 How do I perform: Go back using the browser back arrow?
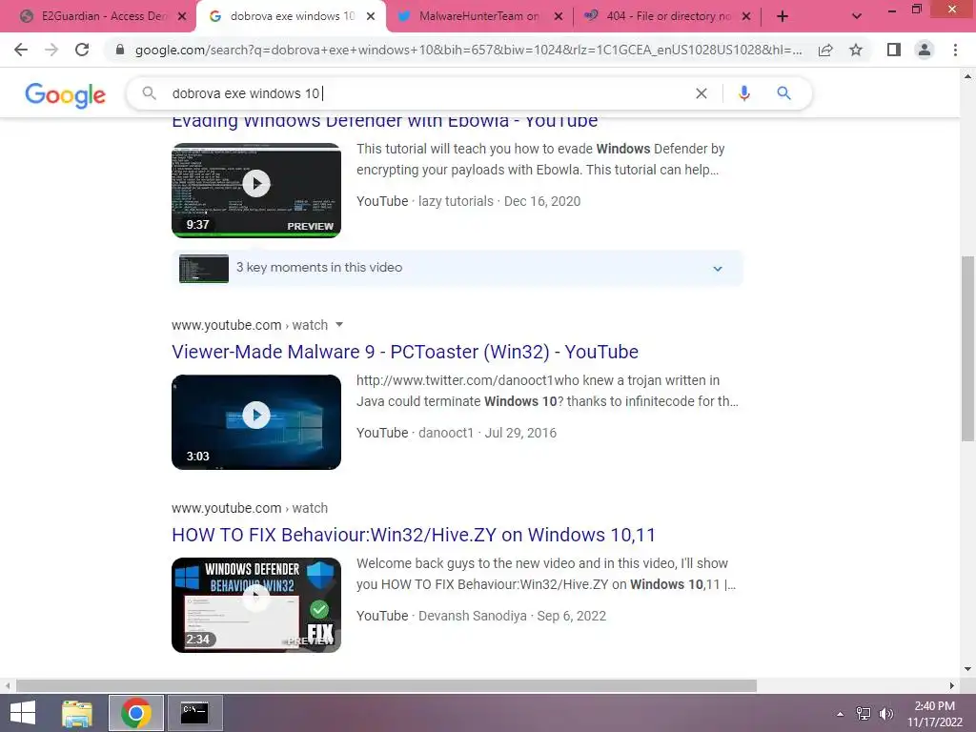(21, 50)
